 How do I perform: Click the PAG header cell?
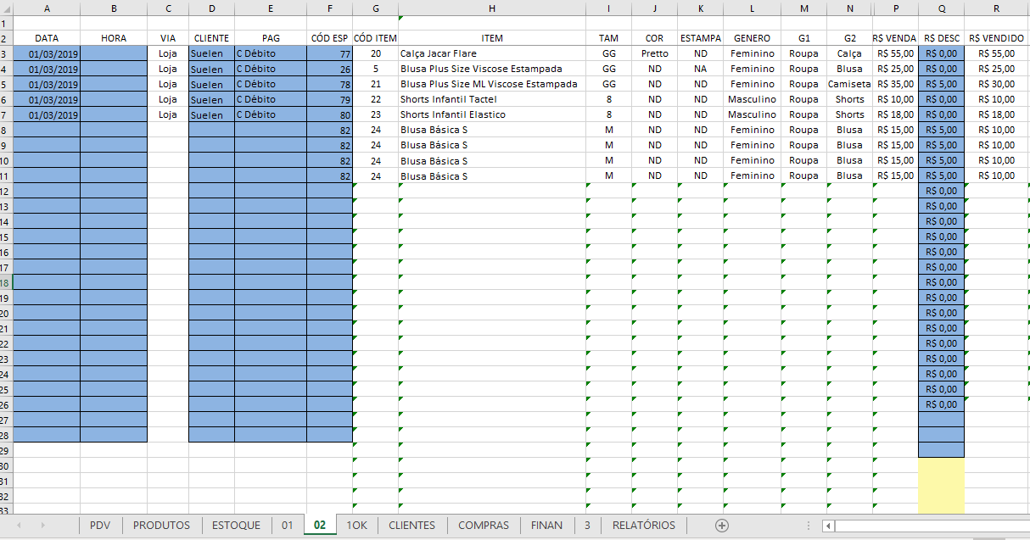(271, 38)
